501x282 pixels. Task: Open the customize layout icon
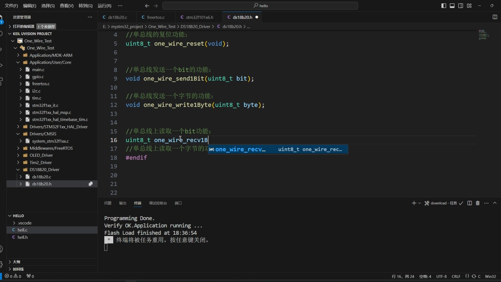point(469,6)
